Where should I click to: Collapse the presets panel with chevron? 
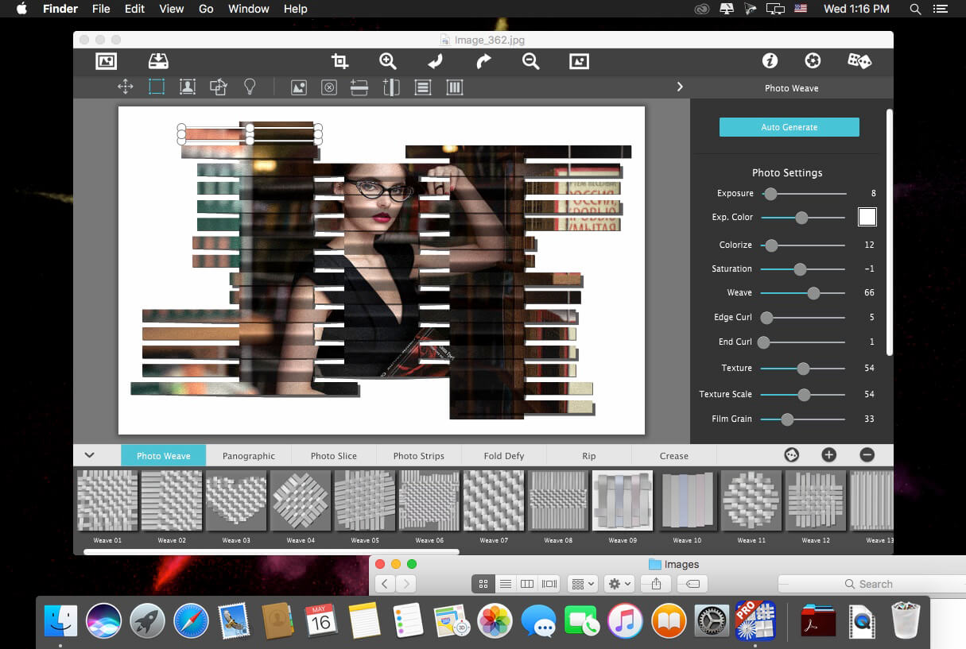click(x=90, y=455)
